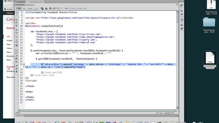
Task: Click the Collapse Selection coding icon
Action: click(16, 23)
